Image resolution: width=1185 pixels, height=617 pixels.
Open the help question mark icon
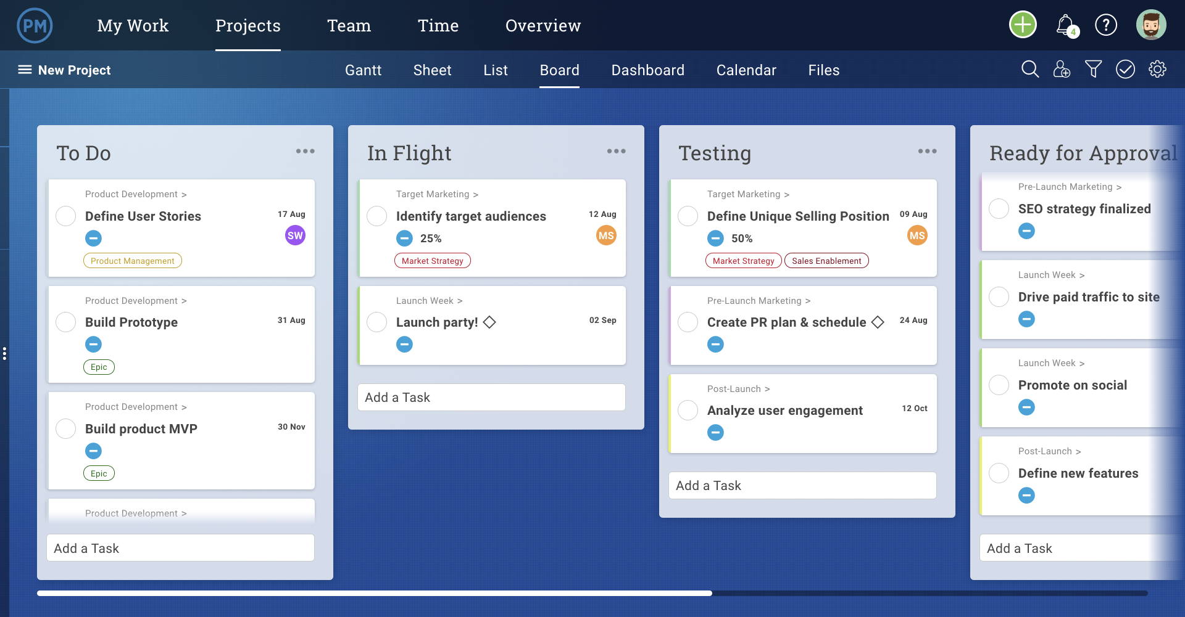click(x=1106, y=25)
